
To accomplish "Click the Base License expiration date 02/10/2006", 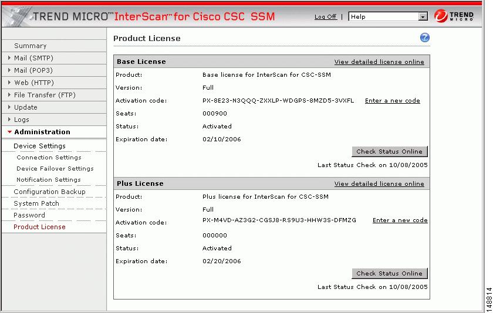I will pos(222,139).
